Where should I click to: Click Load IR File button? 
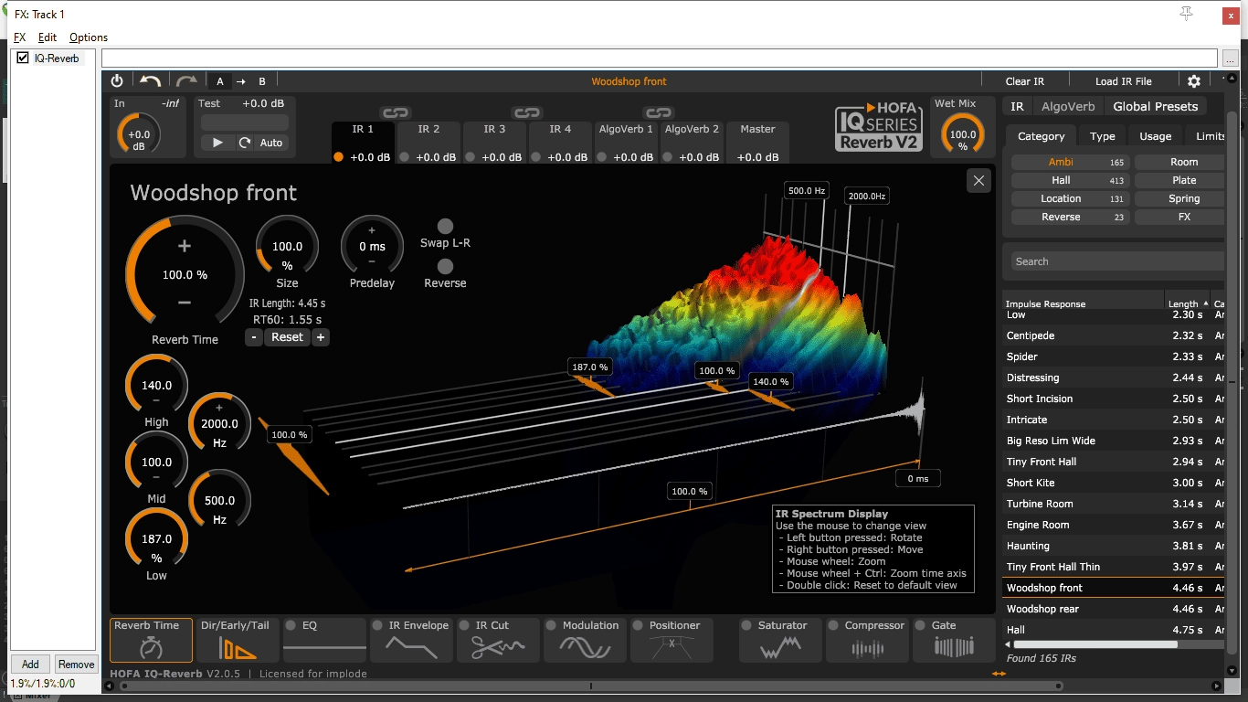[x=1124, y=81]
